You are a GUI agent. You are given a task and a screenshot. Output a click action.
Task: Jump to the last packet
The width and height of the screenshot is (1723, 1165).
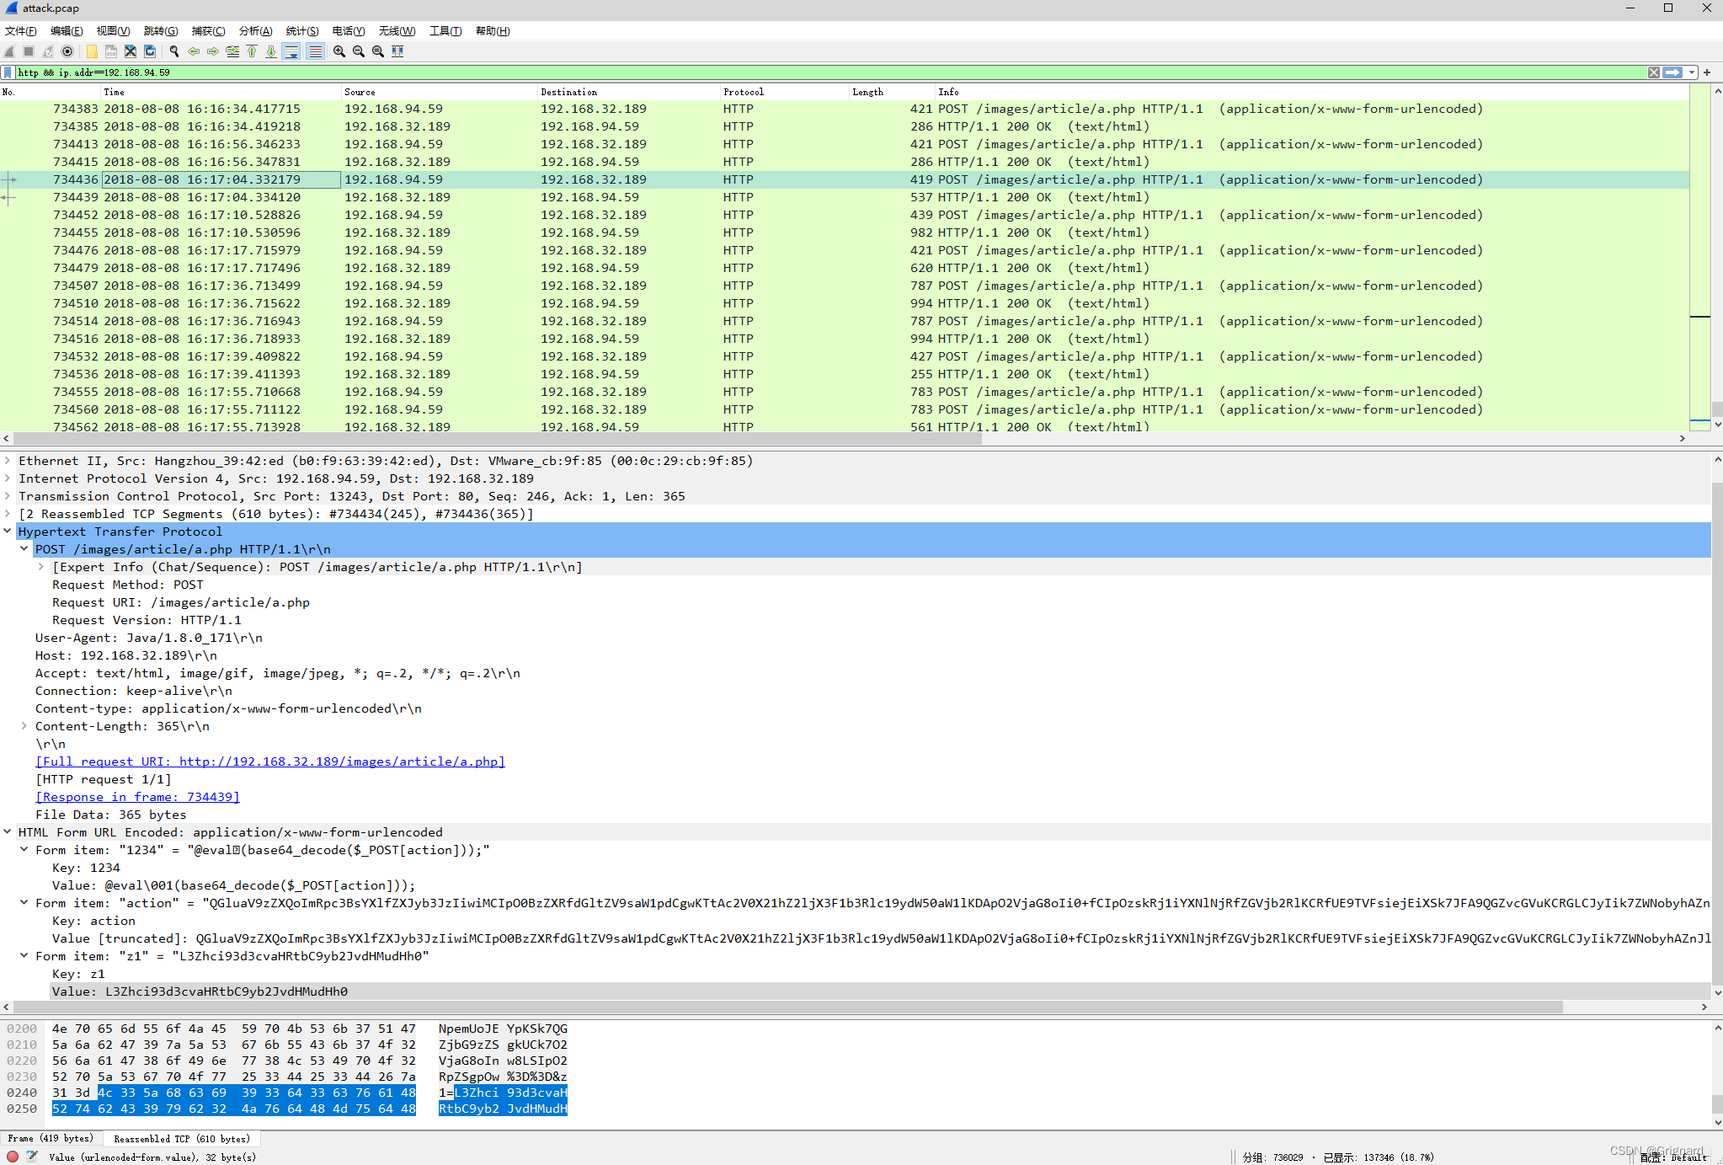[x=271, y=51]
